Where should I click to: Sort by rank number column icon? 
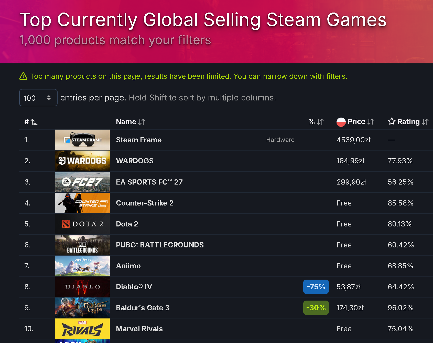[x=34, y=122]
